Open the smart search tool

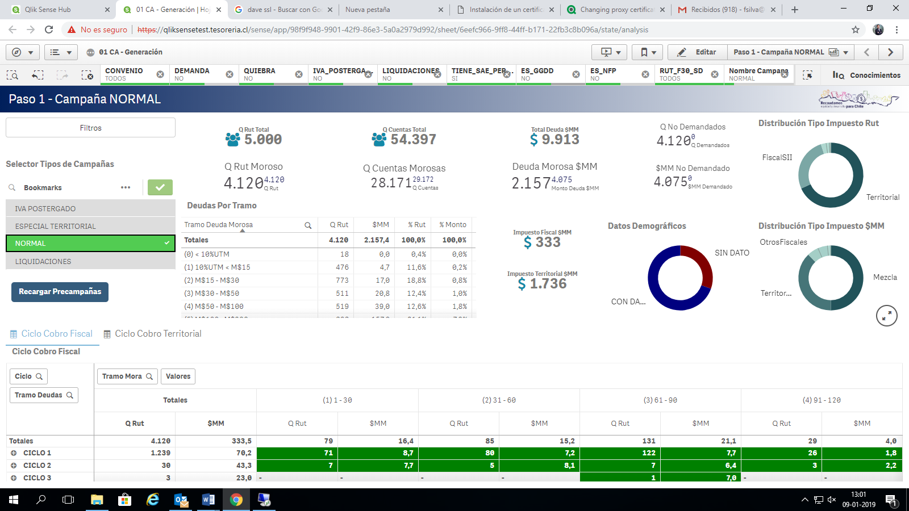(12, 74)
